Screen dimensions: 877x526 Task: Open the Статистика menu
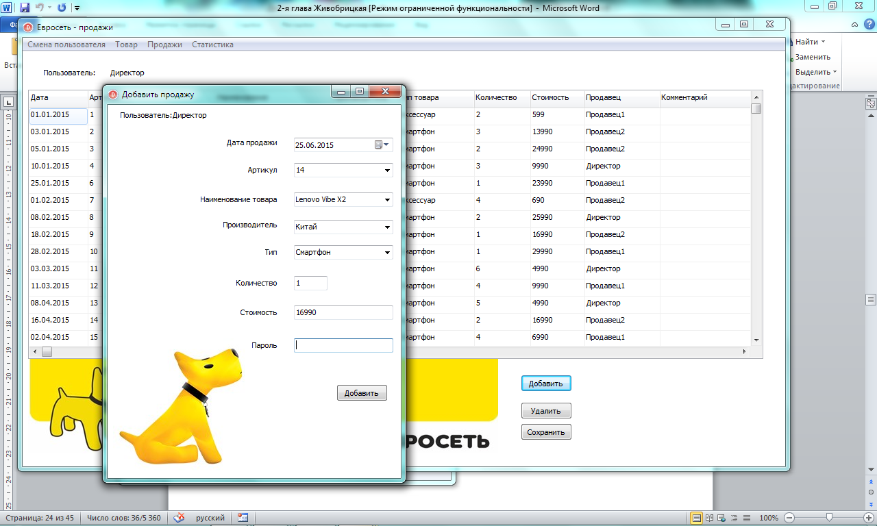pyautogui.click(x=212, y=45)
